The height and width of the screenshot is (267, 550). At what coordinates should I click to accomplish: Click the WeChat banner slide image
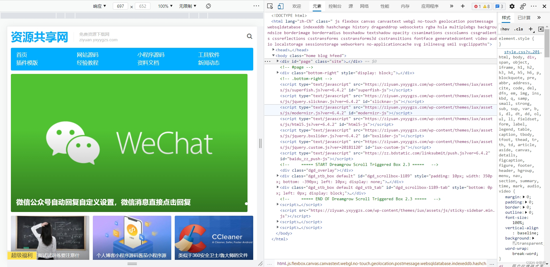(129, 143)
